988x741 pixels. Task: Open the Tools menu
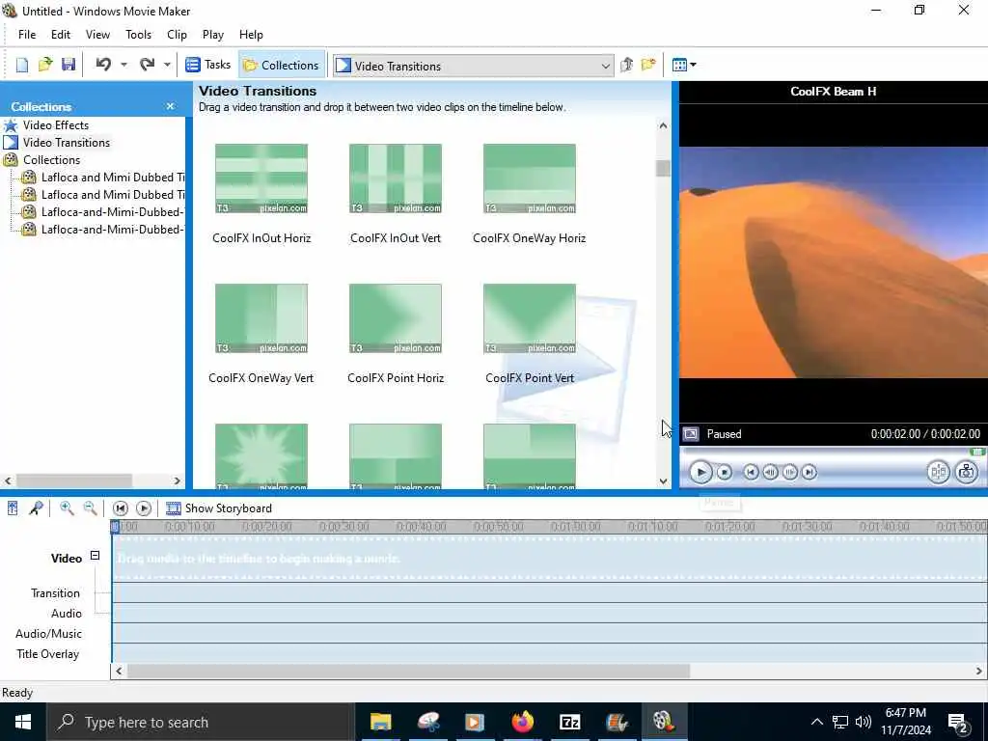pyautogui.click(x=138, y=35)
